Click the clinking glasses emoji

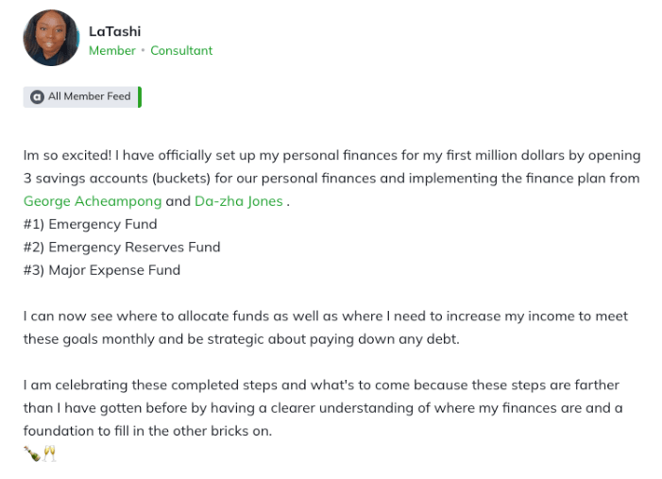click(49, 454)
